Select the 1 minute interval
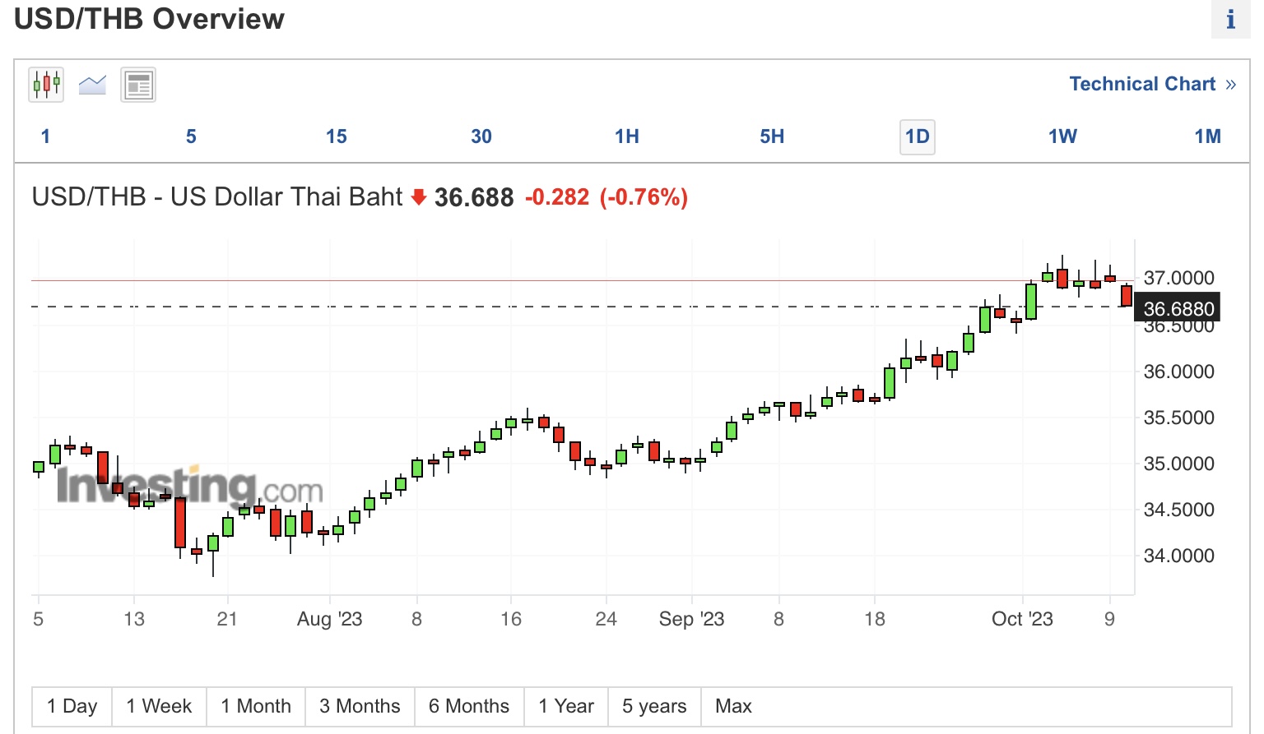The height and width of the screenshot is (734, 1264). (45, 136)
